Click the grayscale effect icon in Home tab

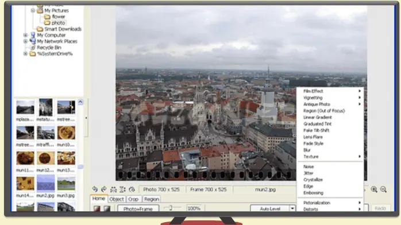107,208
